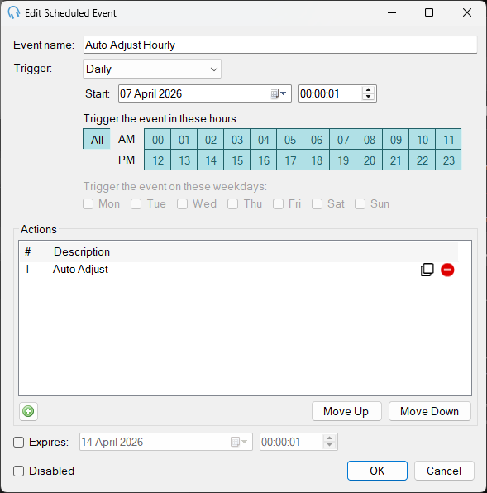
Task: Toggle hour 03
Action: 237,139
